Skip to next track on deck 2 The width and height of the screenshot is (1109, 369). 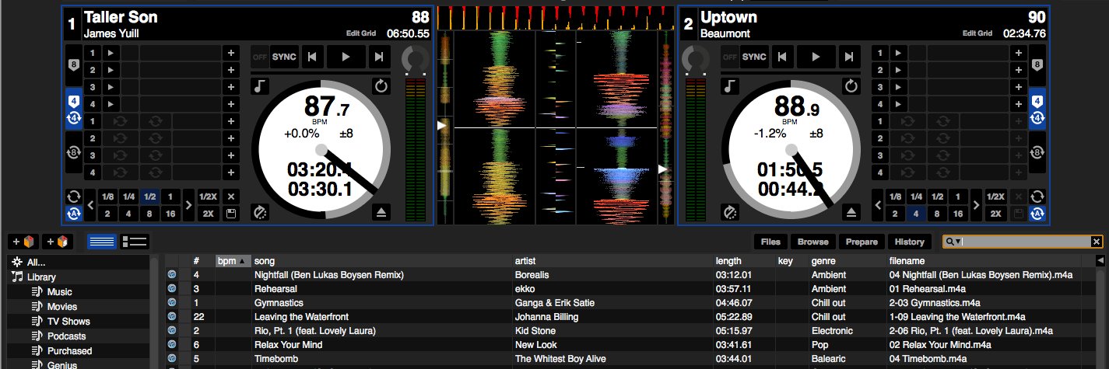(848, 56)
